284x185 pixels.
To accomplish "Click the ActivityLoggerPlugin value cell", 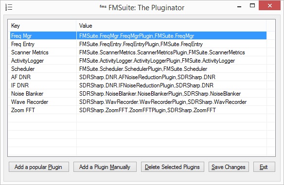I will (x=157, y=61).
